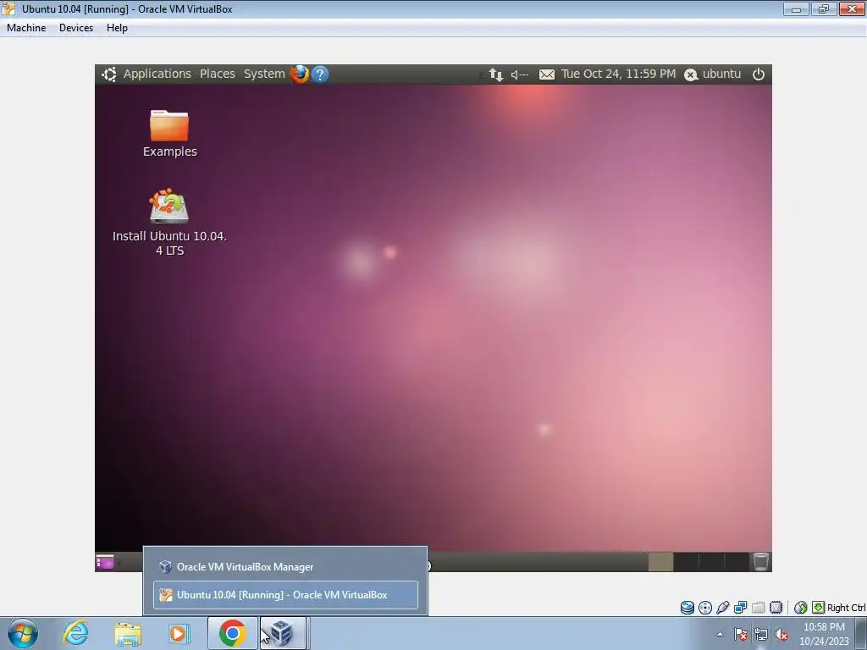Minimize the VirtualBox VM window
The height and width of the screenshot is (650, 867).
coord(796,8)
